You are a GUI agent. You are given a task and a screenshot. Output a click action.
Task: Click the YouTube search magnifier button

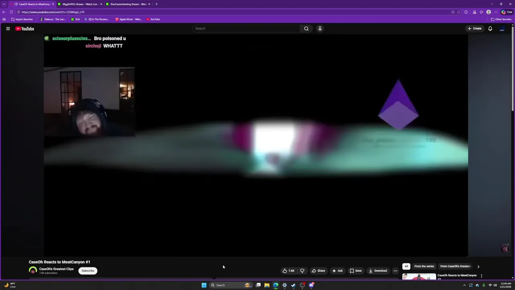click(x=306, y=29)
